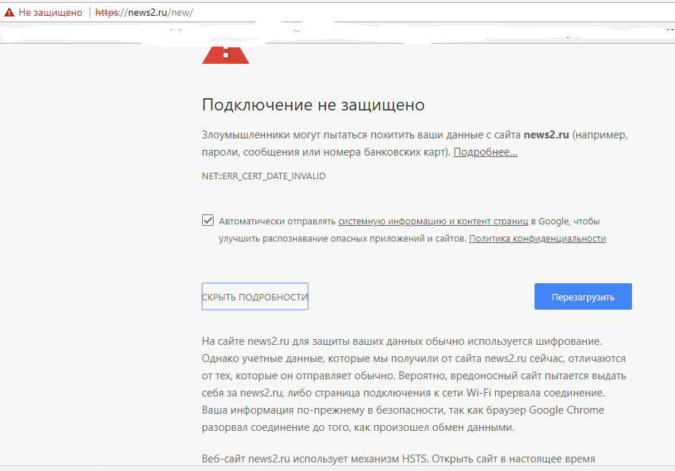675x471 pixels.
Task: Click the crossed-out https protocol text
Action: [109, 13]
